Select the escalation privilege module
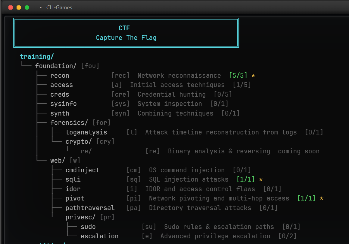Image resolution: width=349 pixels, height=244 pixels. (x=99, y=236)
